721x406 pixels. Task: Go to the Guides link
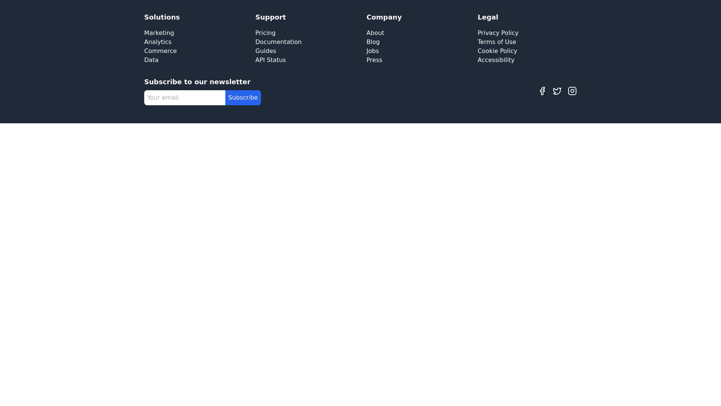(x=265, y=51)
